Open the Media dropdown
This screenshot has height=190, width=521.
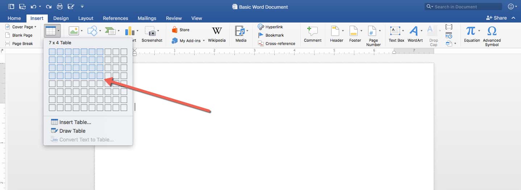tap(247, 31)
